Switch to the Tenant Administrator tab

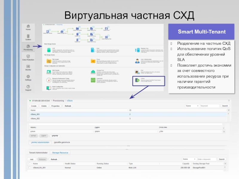(x=38, y=152)
